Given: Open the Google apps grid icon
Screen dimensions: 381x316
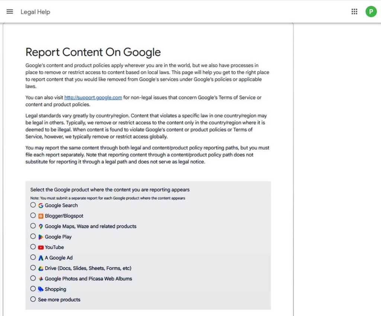Looking at the screenshot, I should pyautogui.click(x=354, y=12).
